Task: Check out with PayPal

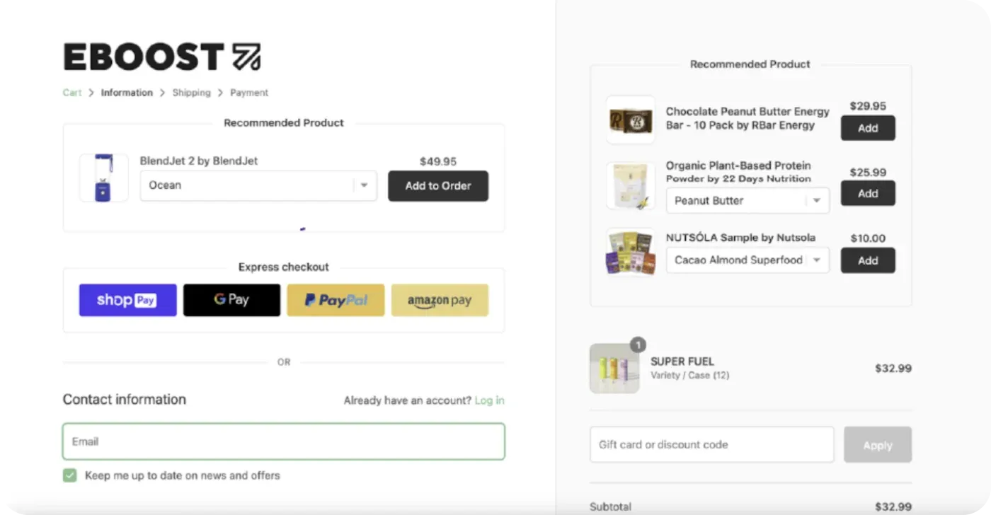Action: pos(336,300)
